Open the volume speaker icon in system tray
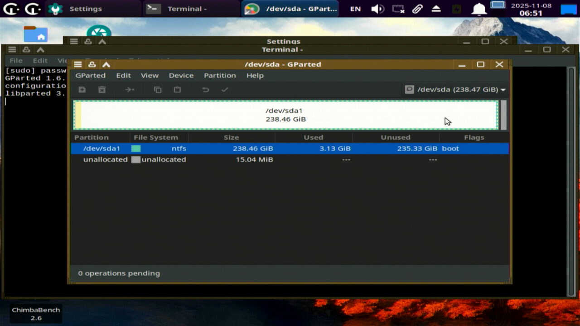The width and height of the screenshot is (580, 326). pyautogui.click(x=377, y=9)
